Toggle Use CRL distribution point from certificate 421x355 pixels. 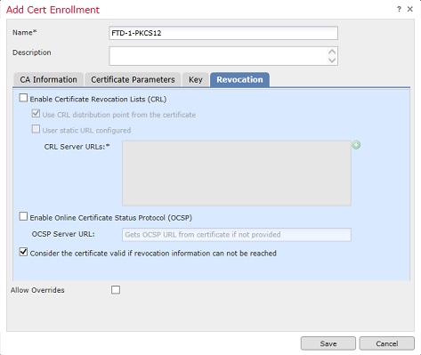pos(36,113)
